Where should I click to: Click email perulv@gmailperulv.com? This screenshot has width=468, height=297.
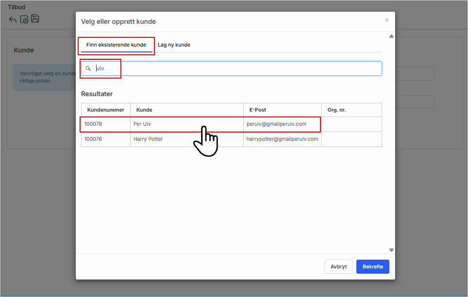click(x=276, y=124)
